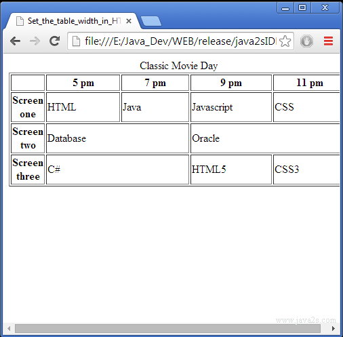
Task: Click the "Screen two" row header
Action: 28,138
